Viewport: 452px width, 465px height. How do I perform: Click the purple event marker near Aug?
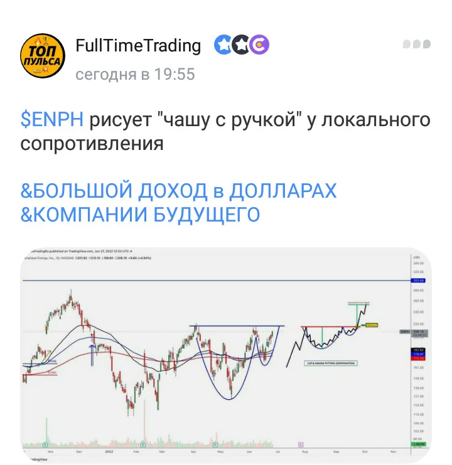pyautogui.click(x=301, y=444)
